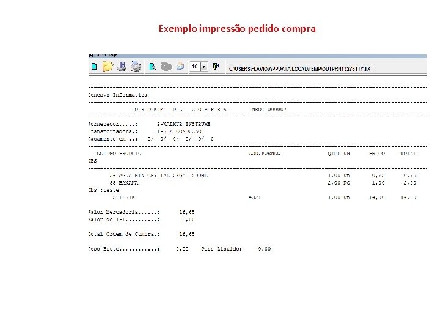
Task: Click the font size field showing 10
Action: pos(195,67)
